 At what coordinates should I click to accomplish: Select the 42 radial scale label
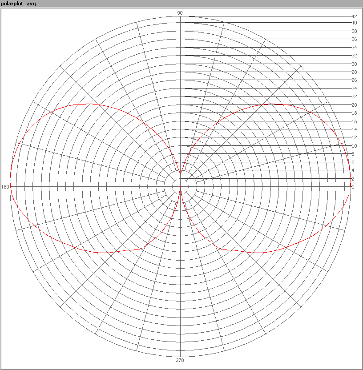(x=354, y=16)
